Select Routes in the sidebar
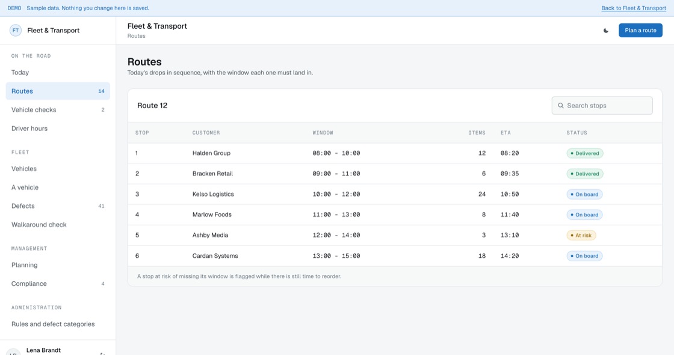 (x=58, y=91)
